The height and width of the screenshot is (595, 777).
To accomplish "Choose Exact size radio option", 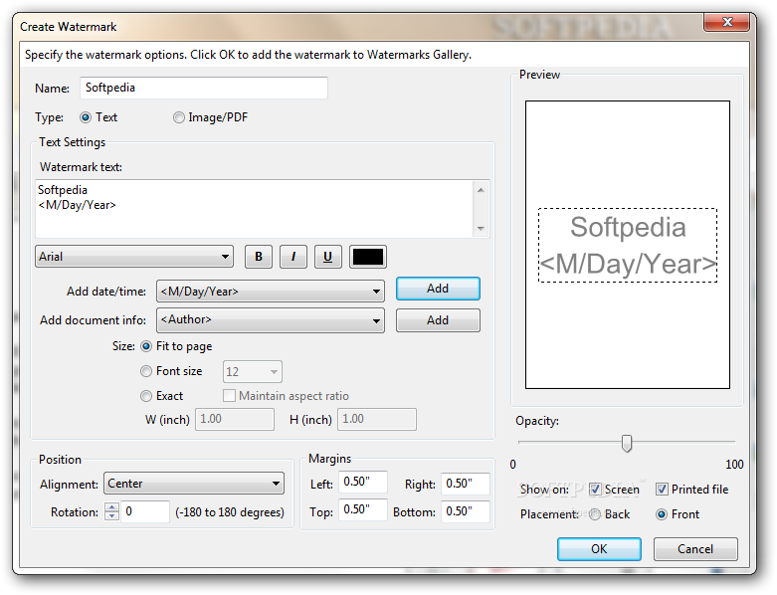I will point(146,396).
